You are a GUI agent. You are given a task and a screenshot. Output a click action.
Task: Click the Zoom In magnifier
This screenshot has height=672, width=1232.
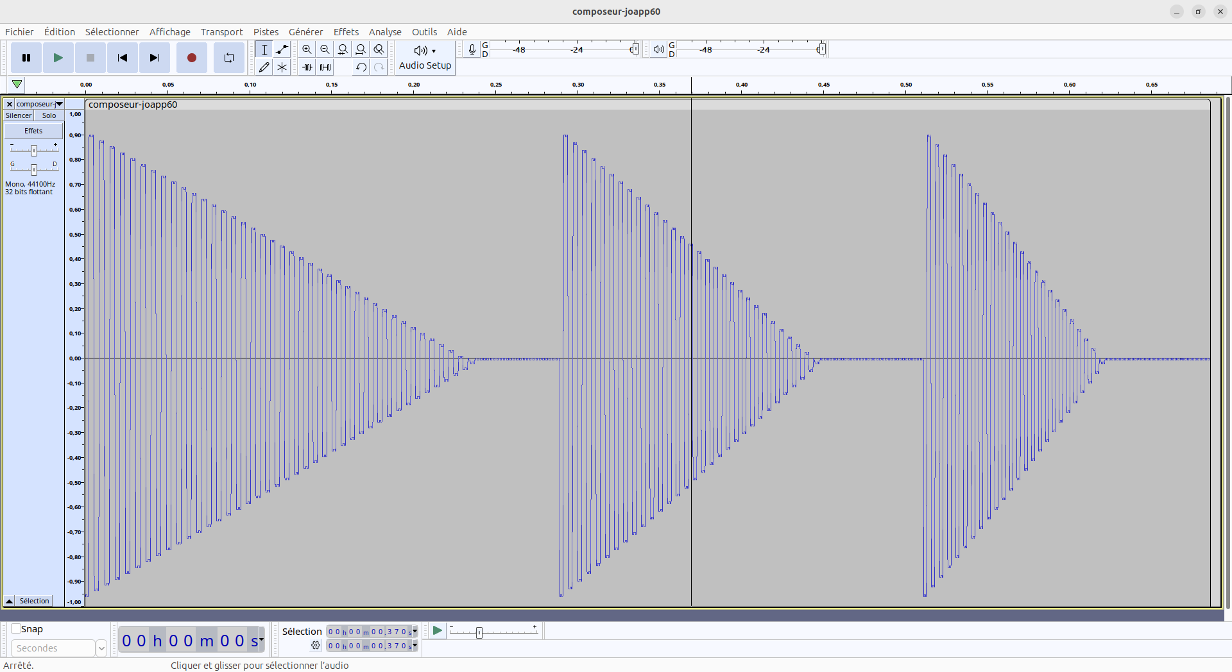click(307, 49)
